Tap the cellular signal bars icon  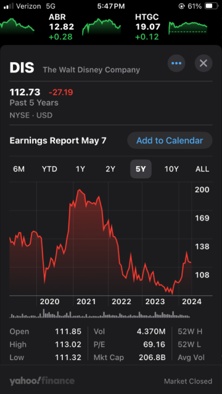tap(9, 6)
